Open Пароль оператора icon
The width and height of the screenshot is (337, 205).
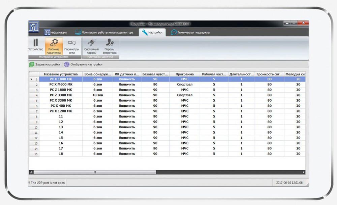coord(110,42)
